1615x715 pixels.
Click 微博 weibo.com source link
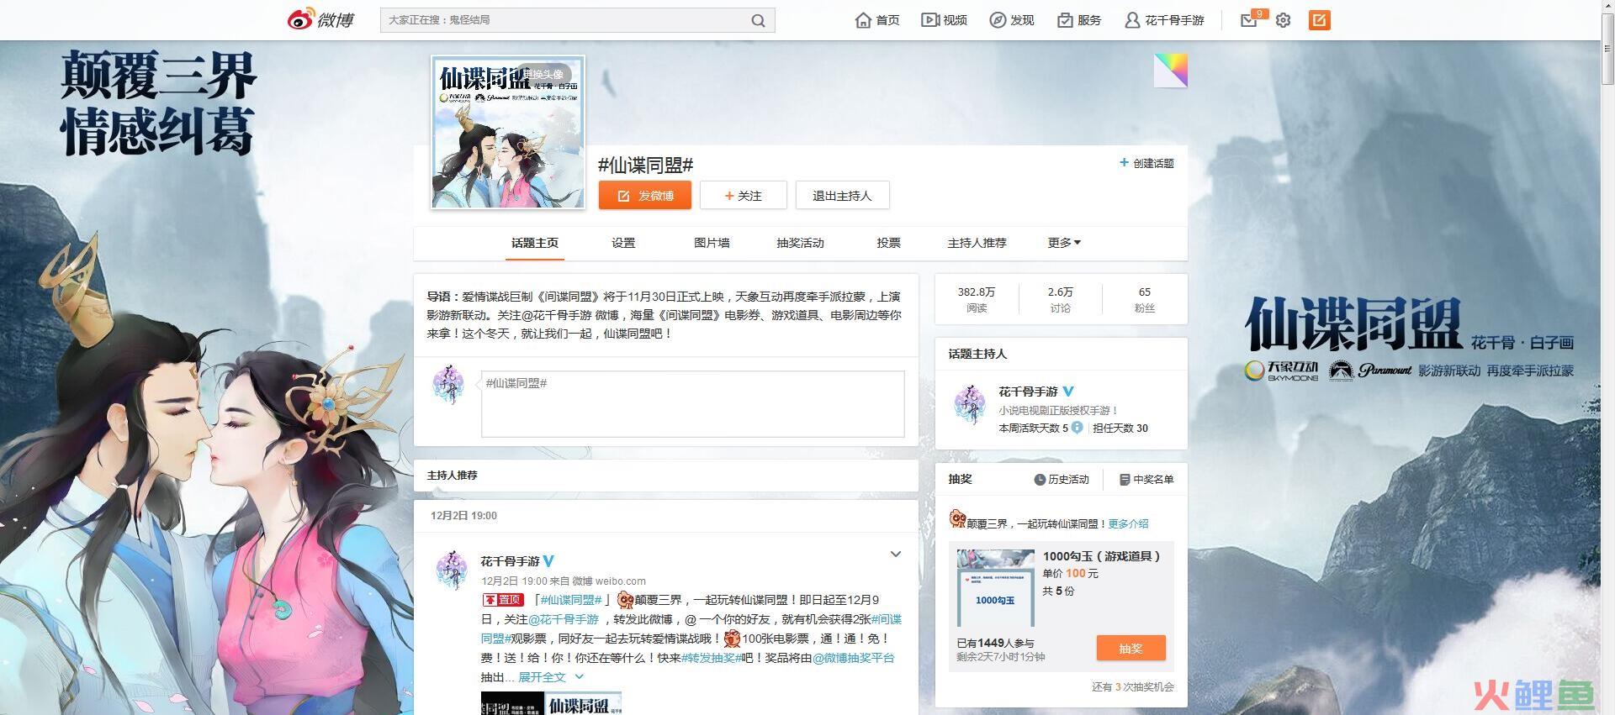pyautogui.click(x=609, y=581)
